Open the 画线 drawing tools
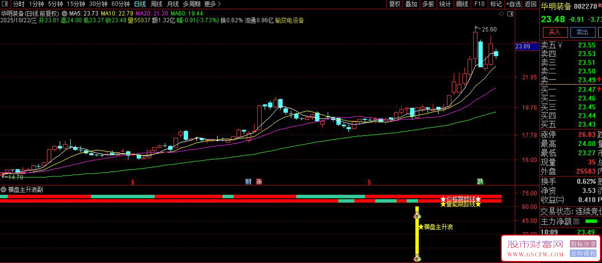The width and height of the screenshot is (602, 263). coord(462,4)
